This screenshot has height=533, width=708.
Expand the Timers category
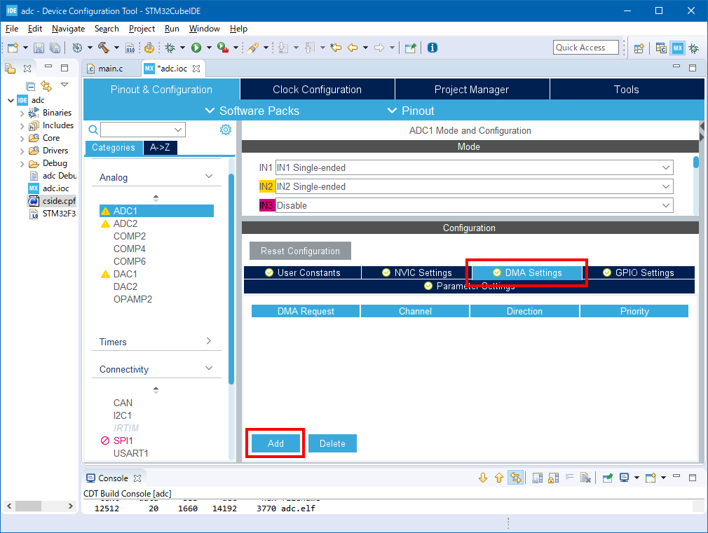[209, 340]
